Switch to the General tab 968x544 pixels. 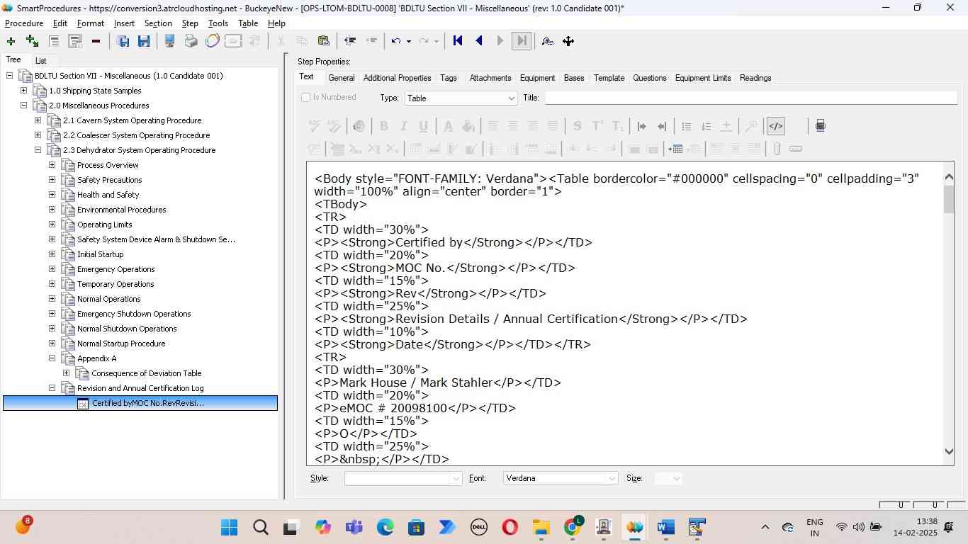(x=341, y=78)
